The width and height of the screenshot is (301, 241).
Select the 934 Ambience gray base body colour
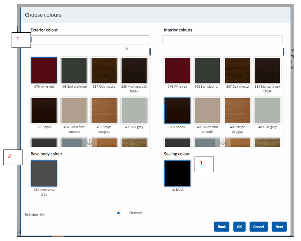tap(44, 173)
